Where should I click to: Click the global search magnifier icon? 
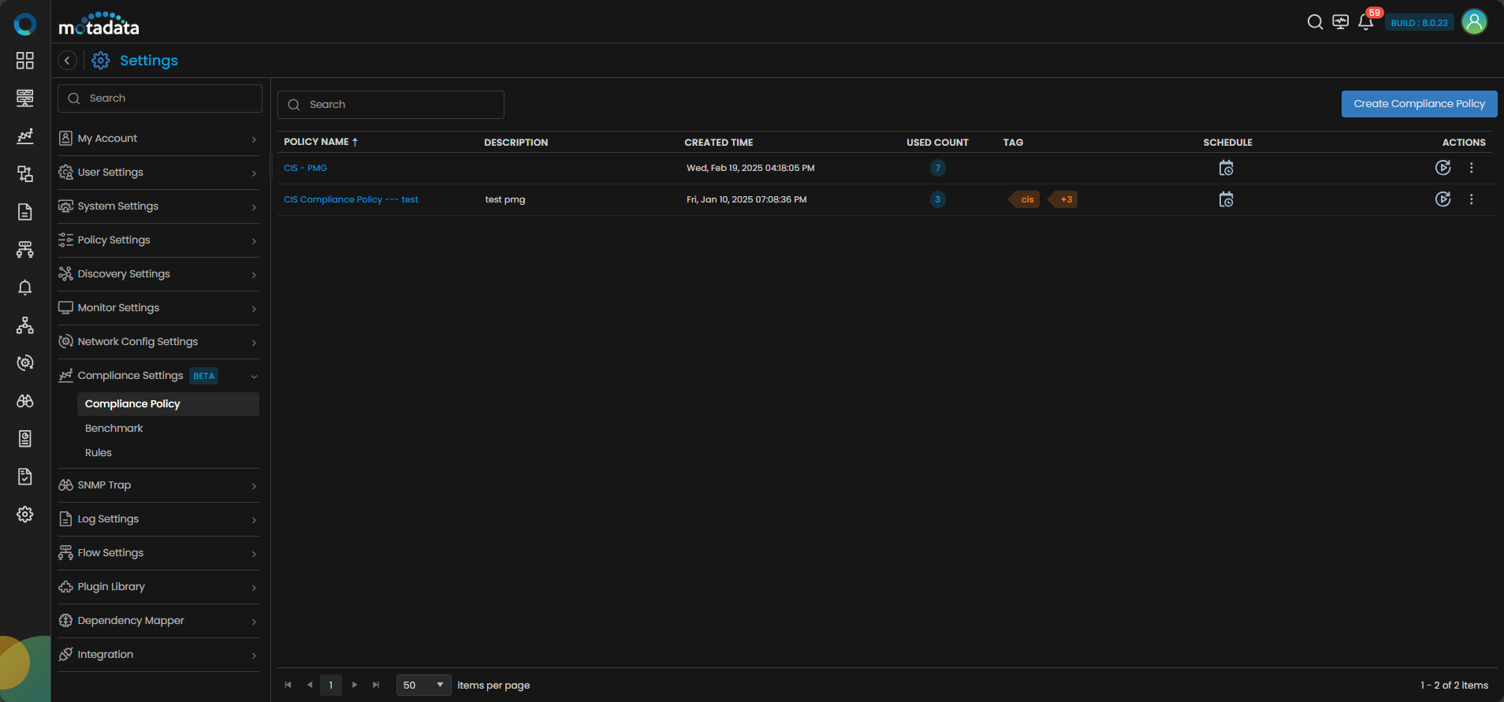click(1315, 22)
